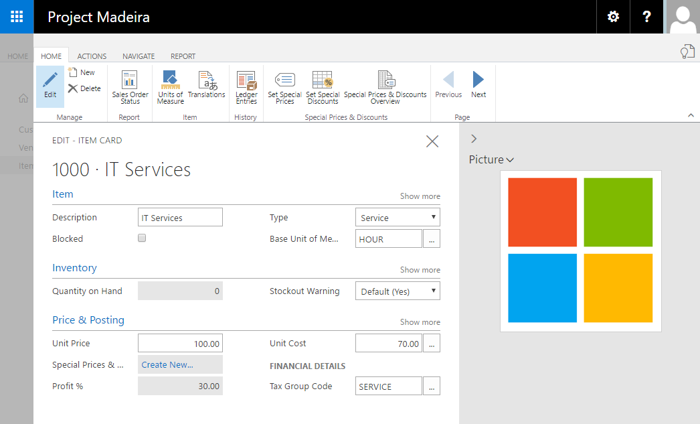Show more fields in Inventory section

[420, 270]
